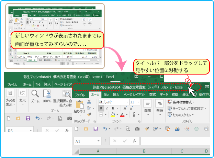The height and width of the screenshot is (158, 214).
Task: Increase font size with large A icon
Action: (x=125, y=108)
